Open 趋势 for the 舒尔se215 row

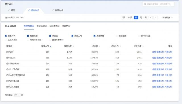coord(154,58)
